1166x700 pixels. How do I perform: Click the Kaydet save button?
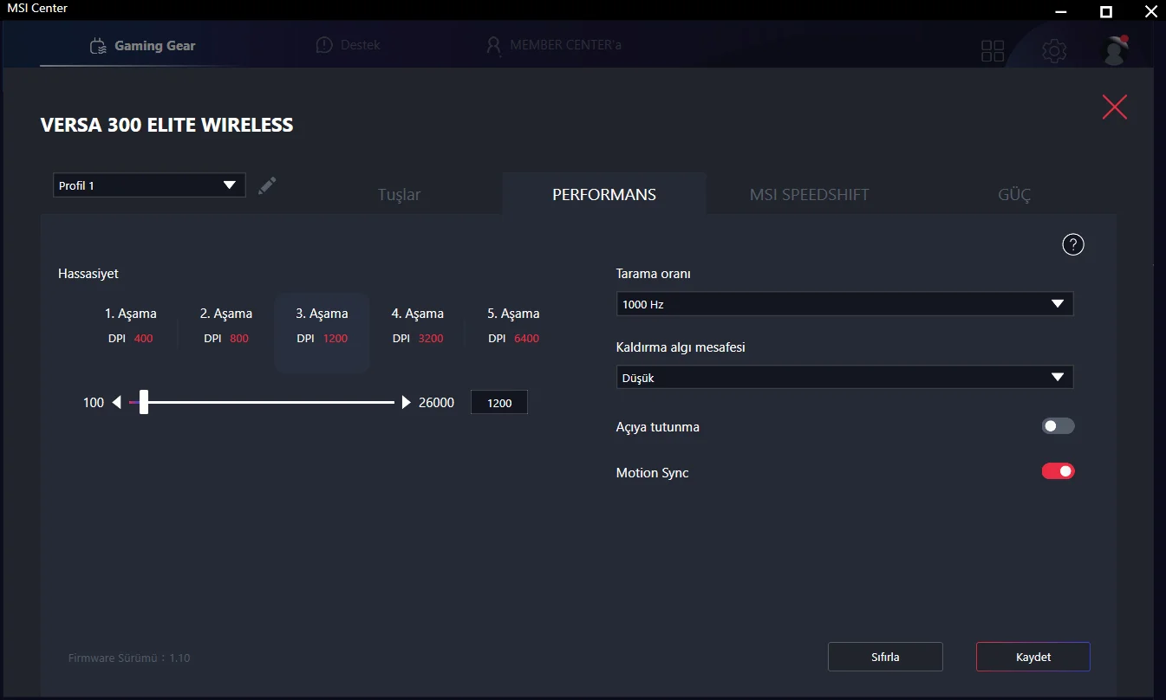click(x=1033, y=657)
